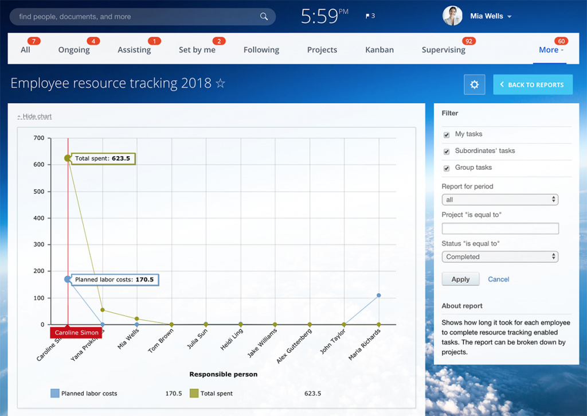
Task: Click the Apply filter button
Action: click(x=460, y=279)
